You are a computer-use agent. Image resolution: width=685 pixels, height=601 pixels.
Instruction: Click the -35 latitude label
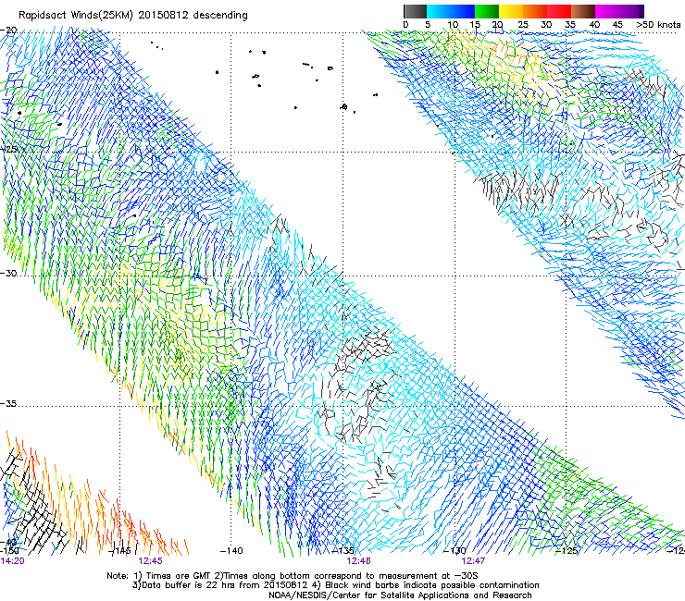pos(8,404)
